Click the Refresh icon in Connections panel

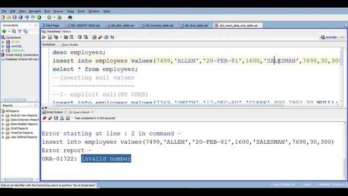pyautogui.click(x=14, y=32)
